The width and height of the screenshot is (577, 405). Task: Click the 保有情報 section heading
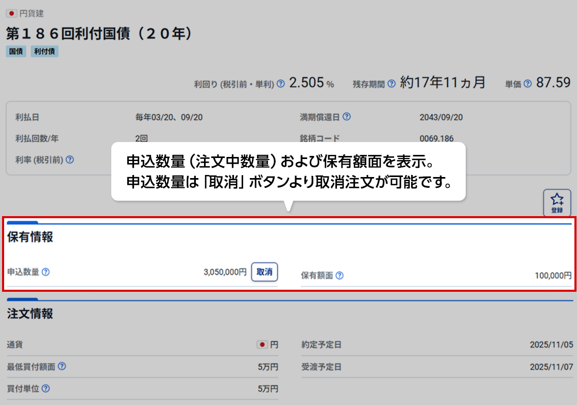30,237
